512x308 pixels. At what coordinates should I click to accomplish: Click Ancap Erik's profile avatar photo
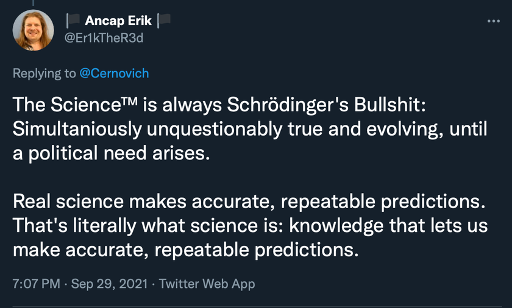pos(34,30)
